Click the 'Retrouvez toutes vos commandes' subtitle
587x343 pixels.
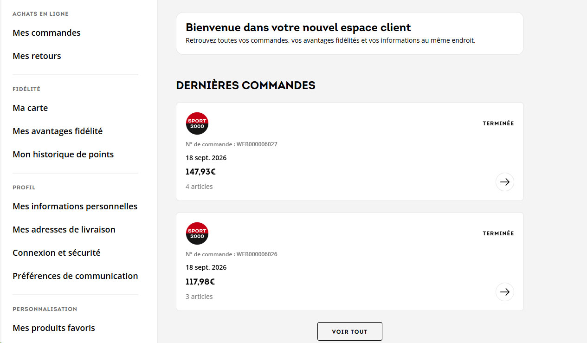click(x=330, y=40)
